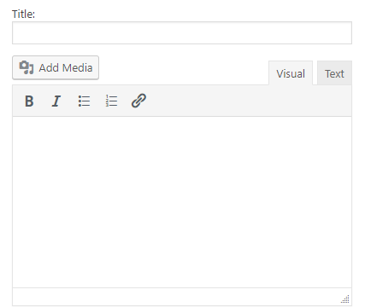This screenshot has width=365, height=307.
Task: Focus the Title input field
Action: coord(182,32)
